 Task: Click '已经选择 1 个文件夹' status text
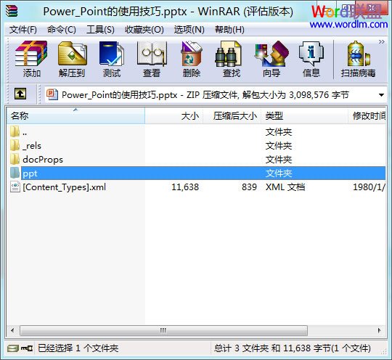78,348
